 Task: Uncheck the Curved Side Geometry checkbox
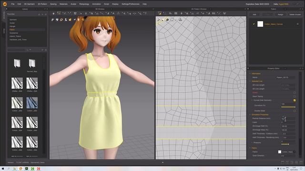point(295,100)
